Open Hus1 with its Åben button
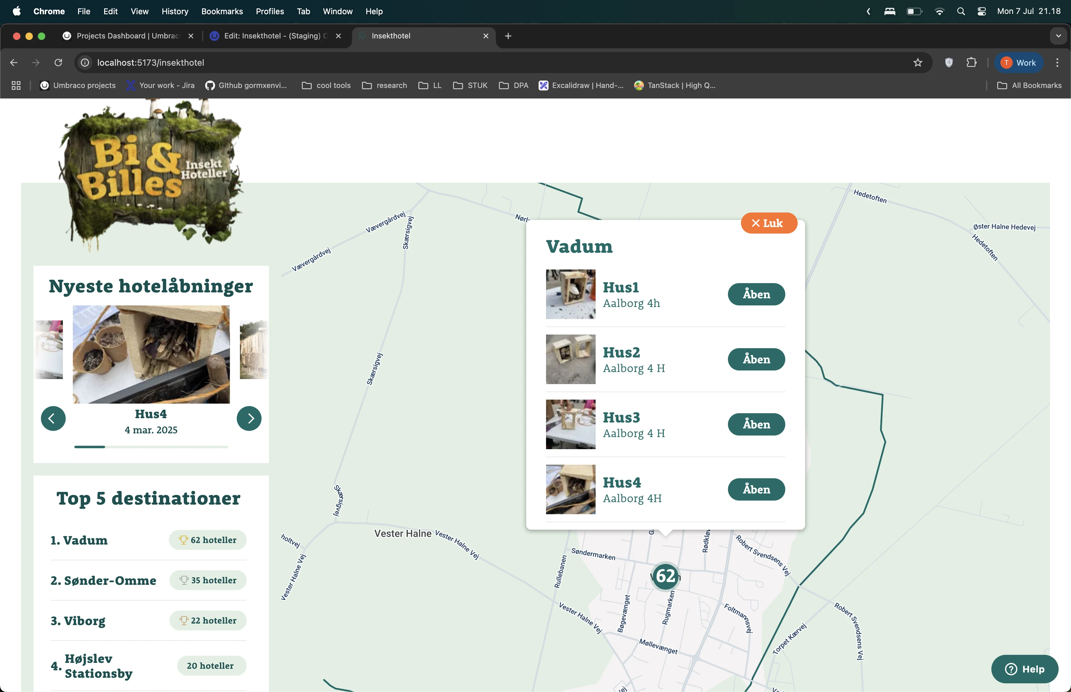Image resolution: width=1071 pixels, height=692 pixels. tap(756, 294)
